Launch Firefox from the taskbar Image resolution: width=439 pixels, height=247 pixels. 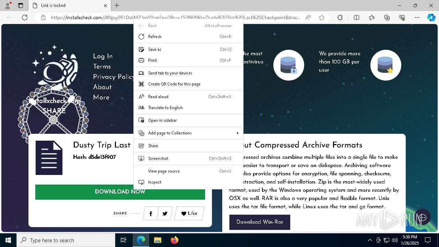point(174,240)
